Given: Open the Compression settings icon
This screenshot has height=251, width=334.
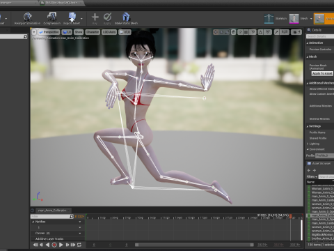Looking at the screenshot, I should click(x=51, y=17).
